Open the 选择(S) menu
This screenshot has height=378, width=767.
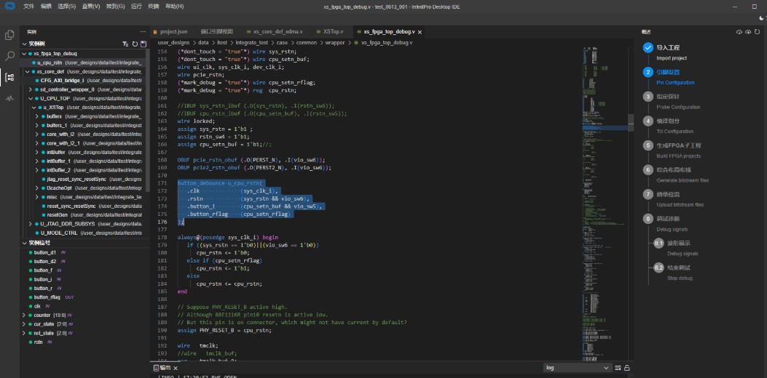(66, 7)
